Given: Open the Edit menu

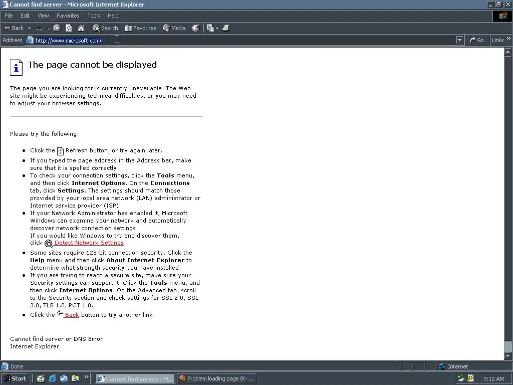Looking at the screenshot, I should (25, 16).
